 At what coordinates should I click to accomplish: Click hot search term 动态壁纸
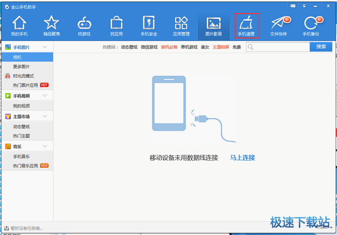click(129, 47)
